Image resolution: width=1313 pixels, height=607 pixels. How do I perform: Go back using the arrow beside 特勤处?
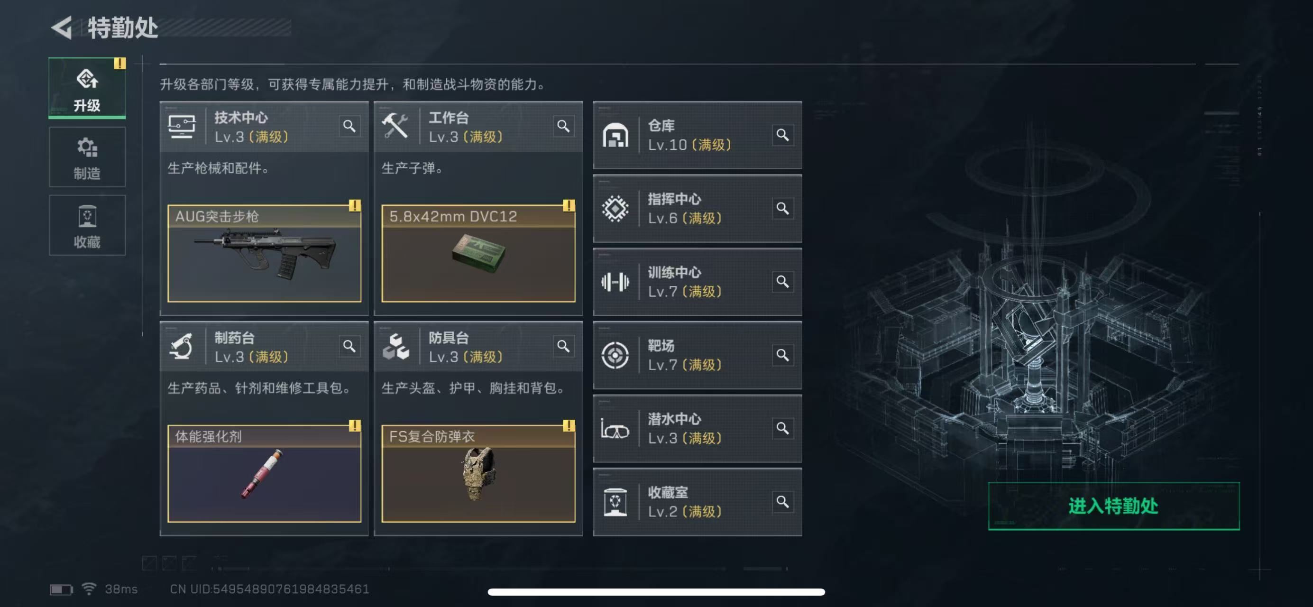click(x=62, y=28)
